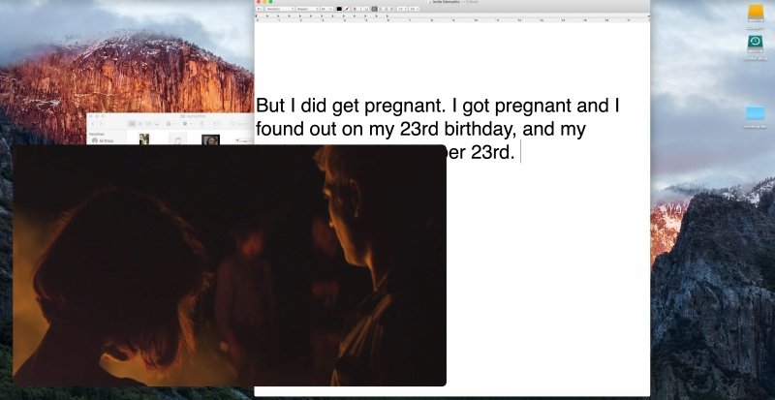
Task: Switch Finder to column view
Action: coord(149,124)
